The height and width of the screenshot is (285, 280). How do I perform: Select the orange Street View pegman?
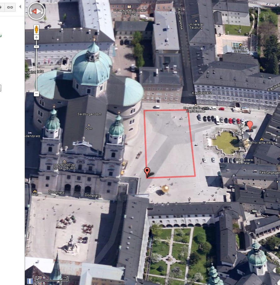pyautogui.click(x=36, y=29)
